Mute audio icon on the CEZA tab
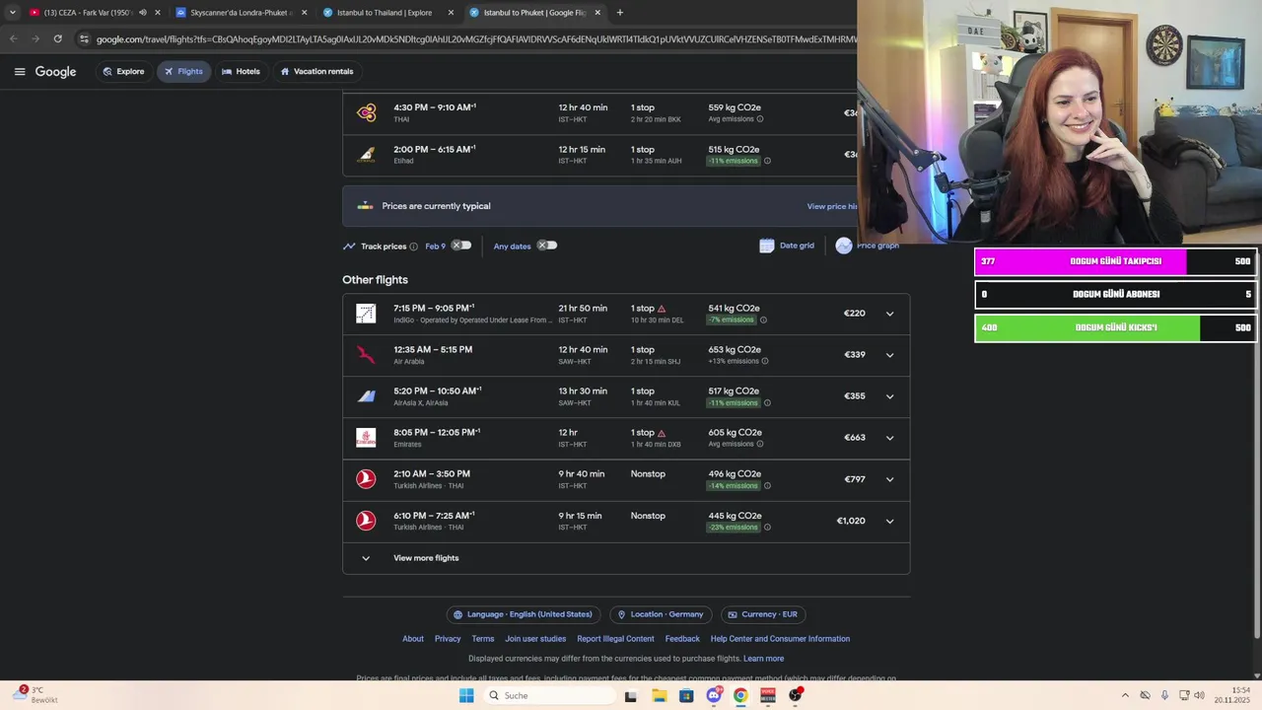 142,13
